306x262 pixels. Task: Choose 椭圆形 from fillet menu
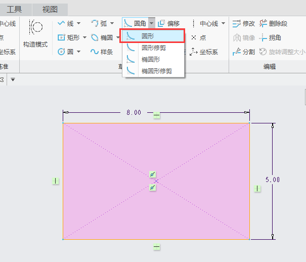tap(153, 59)
